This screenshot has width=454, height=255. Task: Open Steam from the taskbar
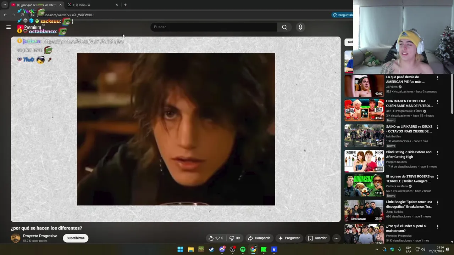[211, 249]
